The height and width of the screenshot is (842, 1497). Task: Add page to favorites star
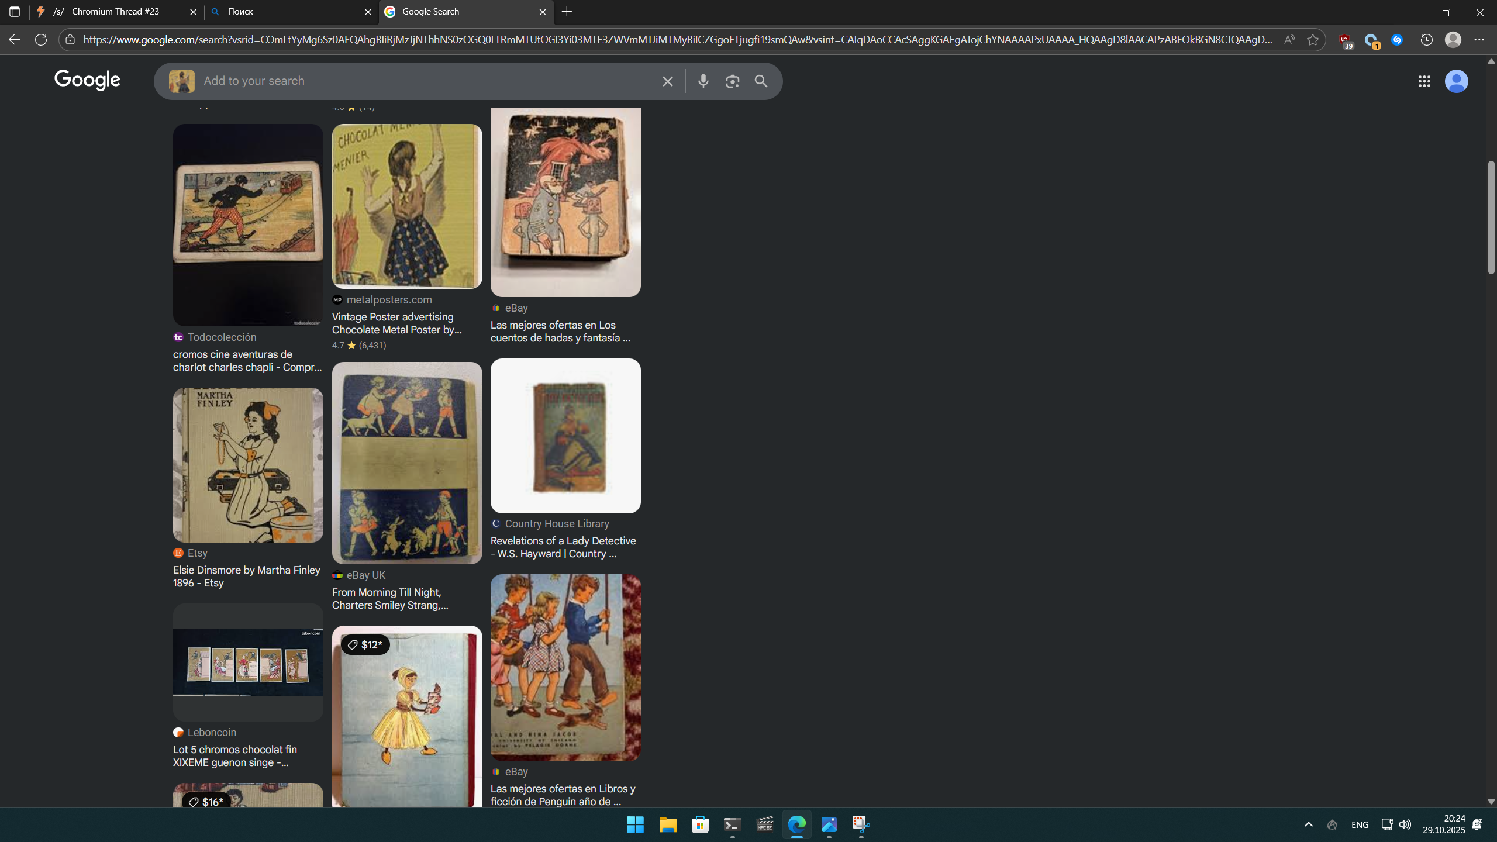click(x=1313, y=40)
